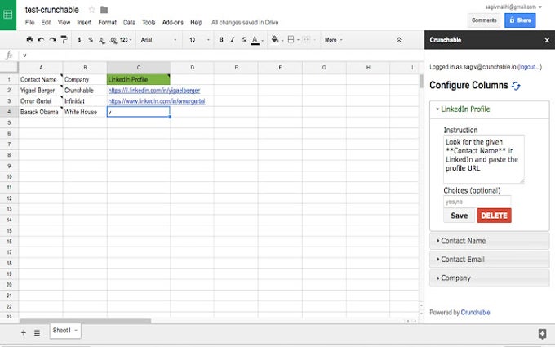Hide the menus with double chevron

pos(399,40)
